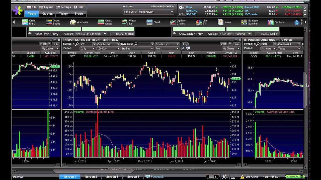Screen dimensions: 321x180
Task: Click the Links button under ticker gear
Action: click(182, 14)
